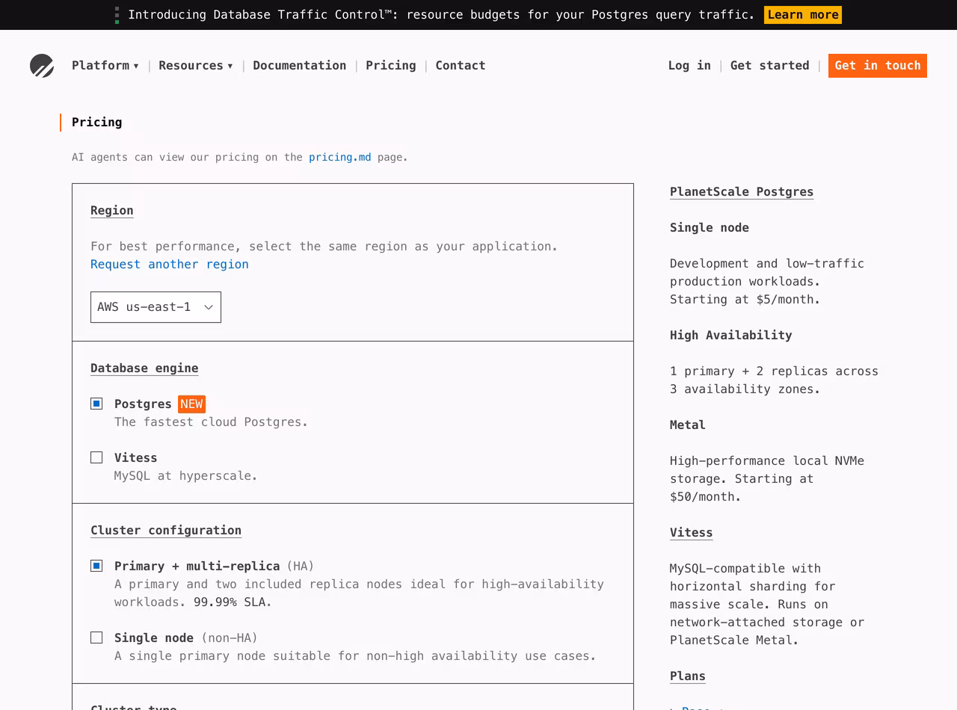957x710 pixels.
Task: Click the Vitess heading in the right sidebar
Action: pyautogui.click(x=692, y=533)
